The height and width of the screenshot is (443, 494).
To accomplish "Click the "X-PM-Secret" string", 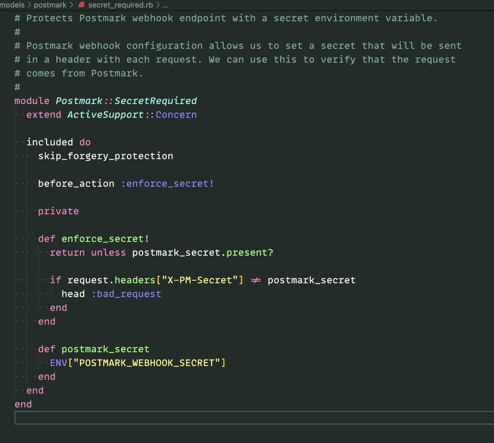I will coord(200,280).
